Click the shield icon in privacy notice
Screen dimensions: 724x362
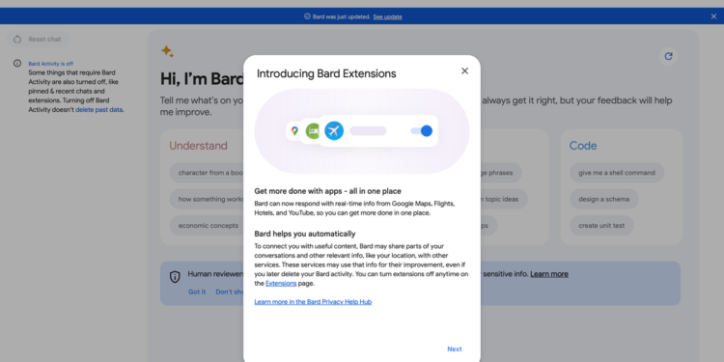(175, 277)
